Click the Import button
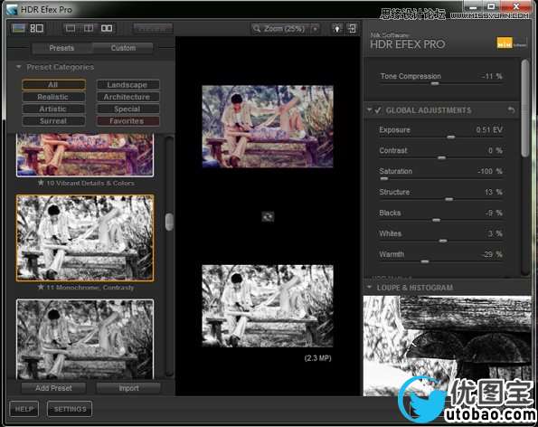This screenshot has width=538, height=427. click(x=129, y=388)
